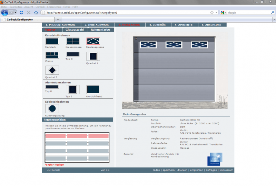
Task: Switch to the Glasauswahl sub-tab
Action: click(75, 30)
